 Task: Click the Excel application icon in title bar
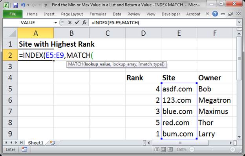(x=6, y=5)
